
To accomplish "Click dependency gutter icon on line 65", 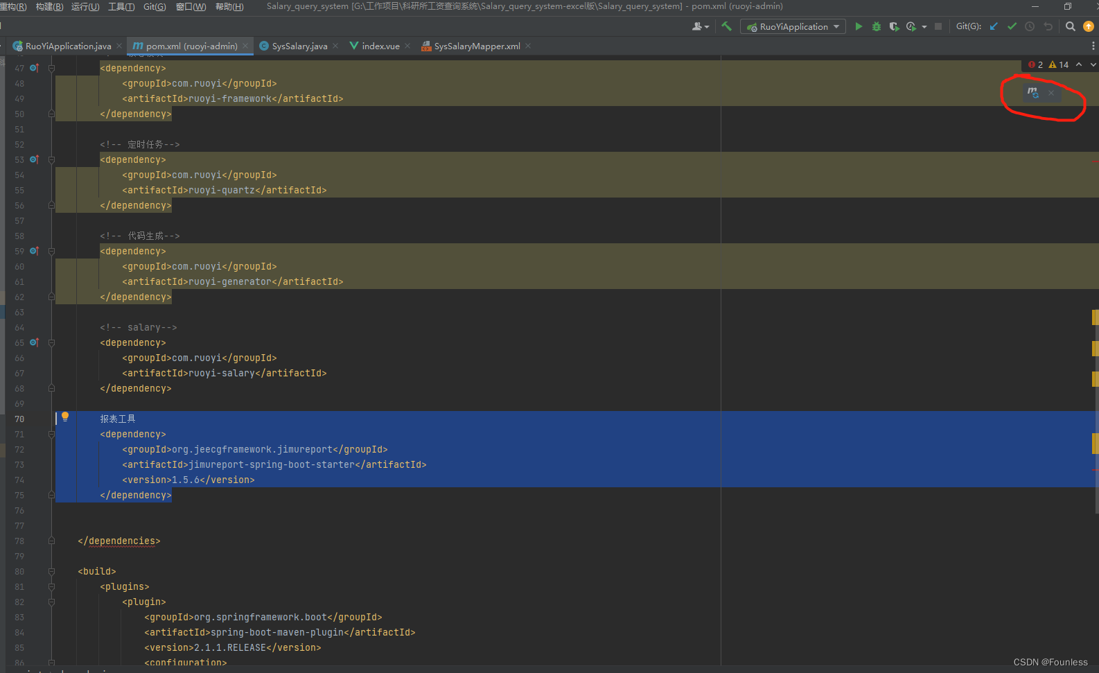I will coord(34,342).
